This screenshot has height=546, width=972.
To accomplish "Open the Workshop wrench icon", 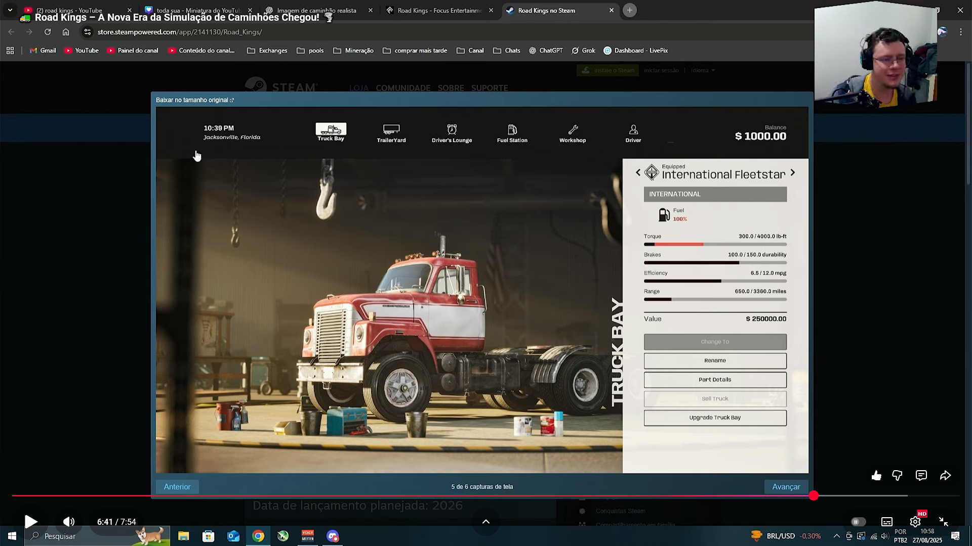I will pos(573,129).
